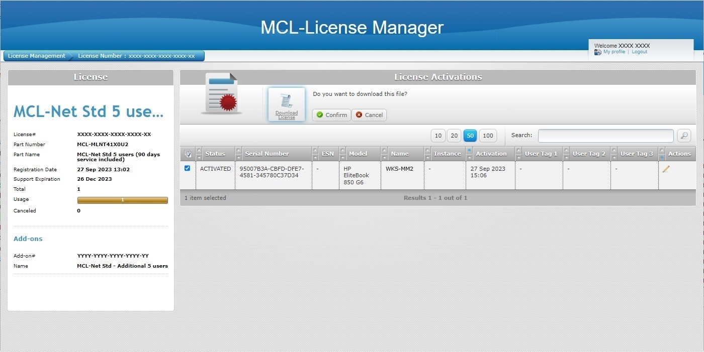Click the Status column header
The image size is (704, 352).
215,154
